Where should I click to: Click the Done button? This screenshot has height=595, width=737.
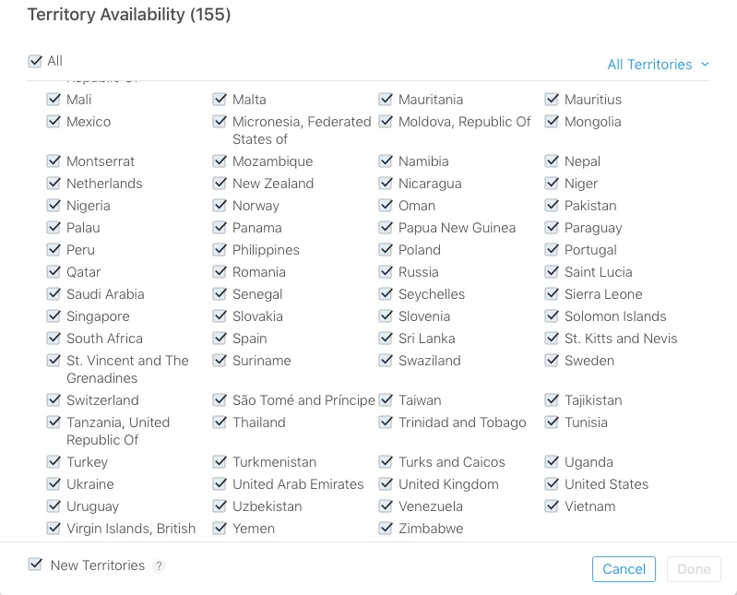[x=694, y=569]
